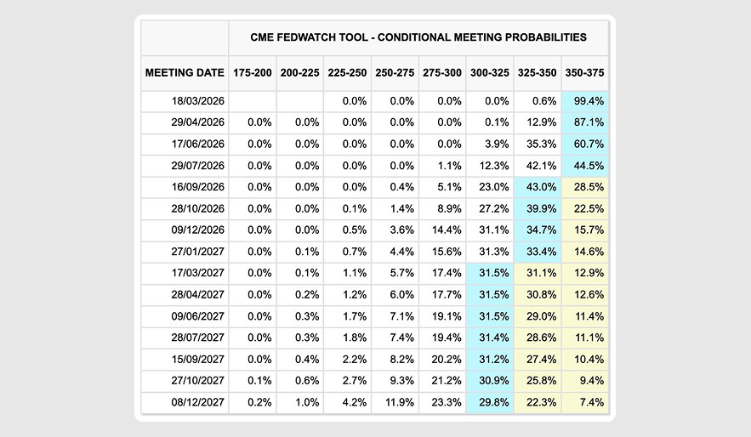Viewport: 751px width, 437px height.
Task: Click the 300-325 column header
Action: (x=489, y=73)
